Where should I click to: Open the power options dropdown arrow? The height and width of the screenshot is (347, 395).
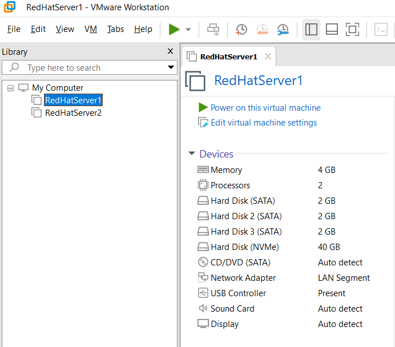pyautogui.click(x=188, y=30)
